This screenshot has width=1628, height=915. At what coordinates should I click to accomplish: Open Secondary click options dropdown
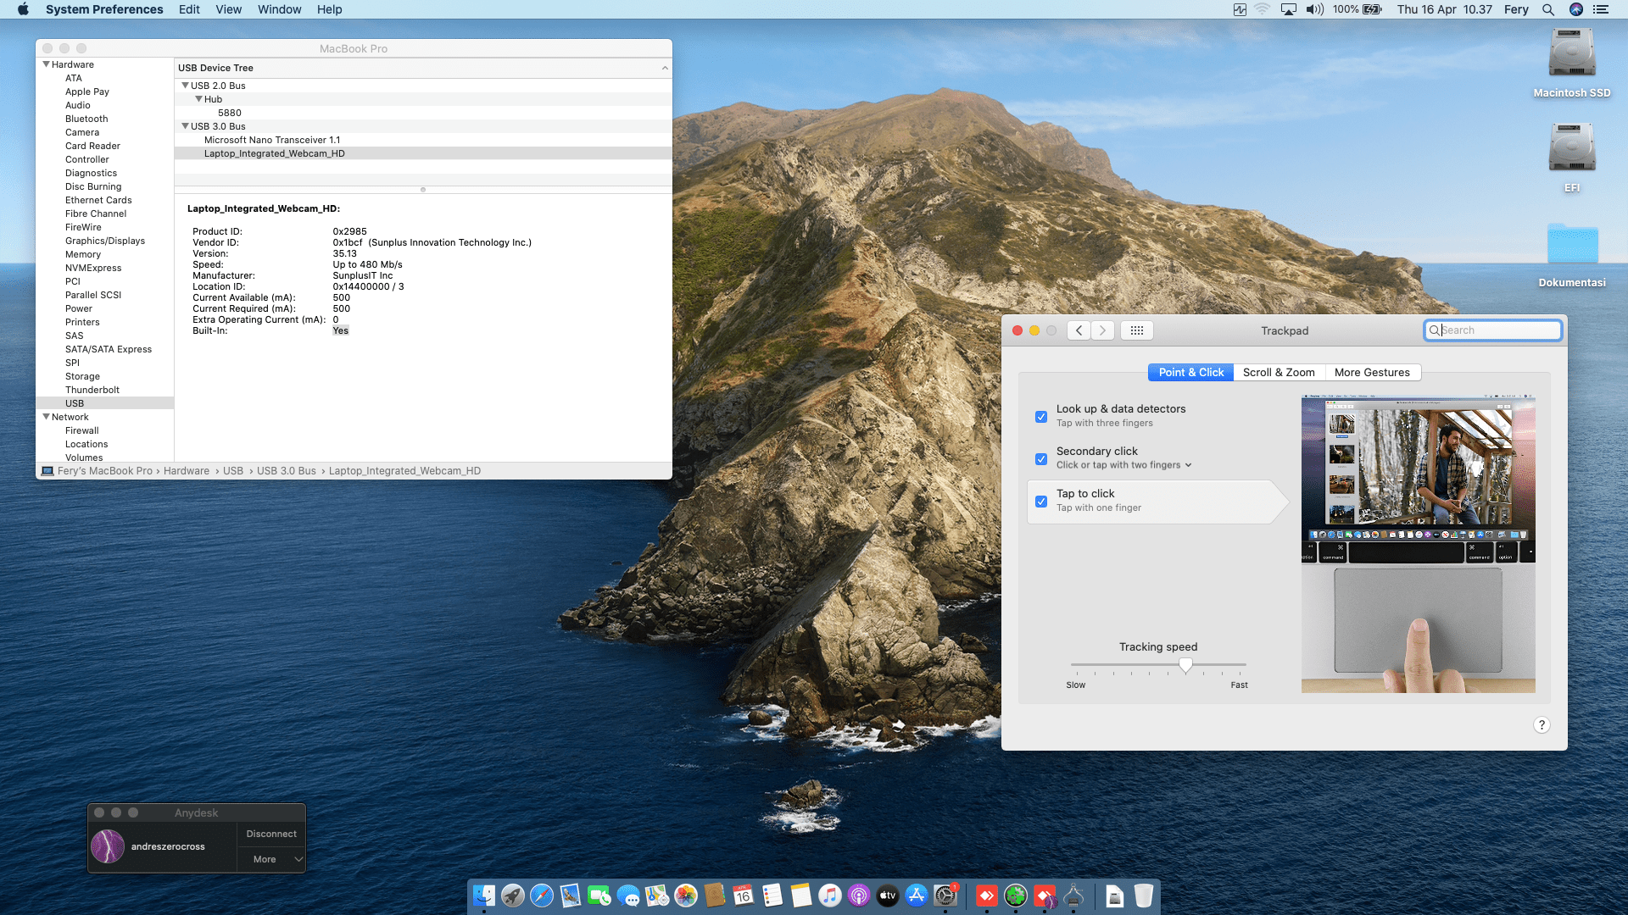coord(1188,465)
